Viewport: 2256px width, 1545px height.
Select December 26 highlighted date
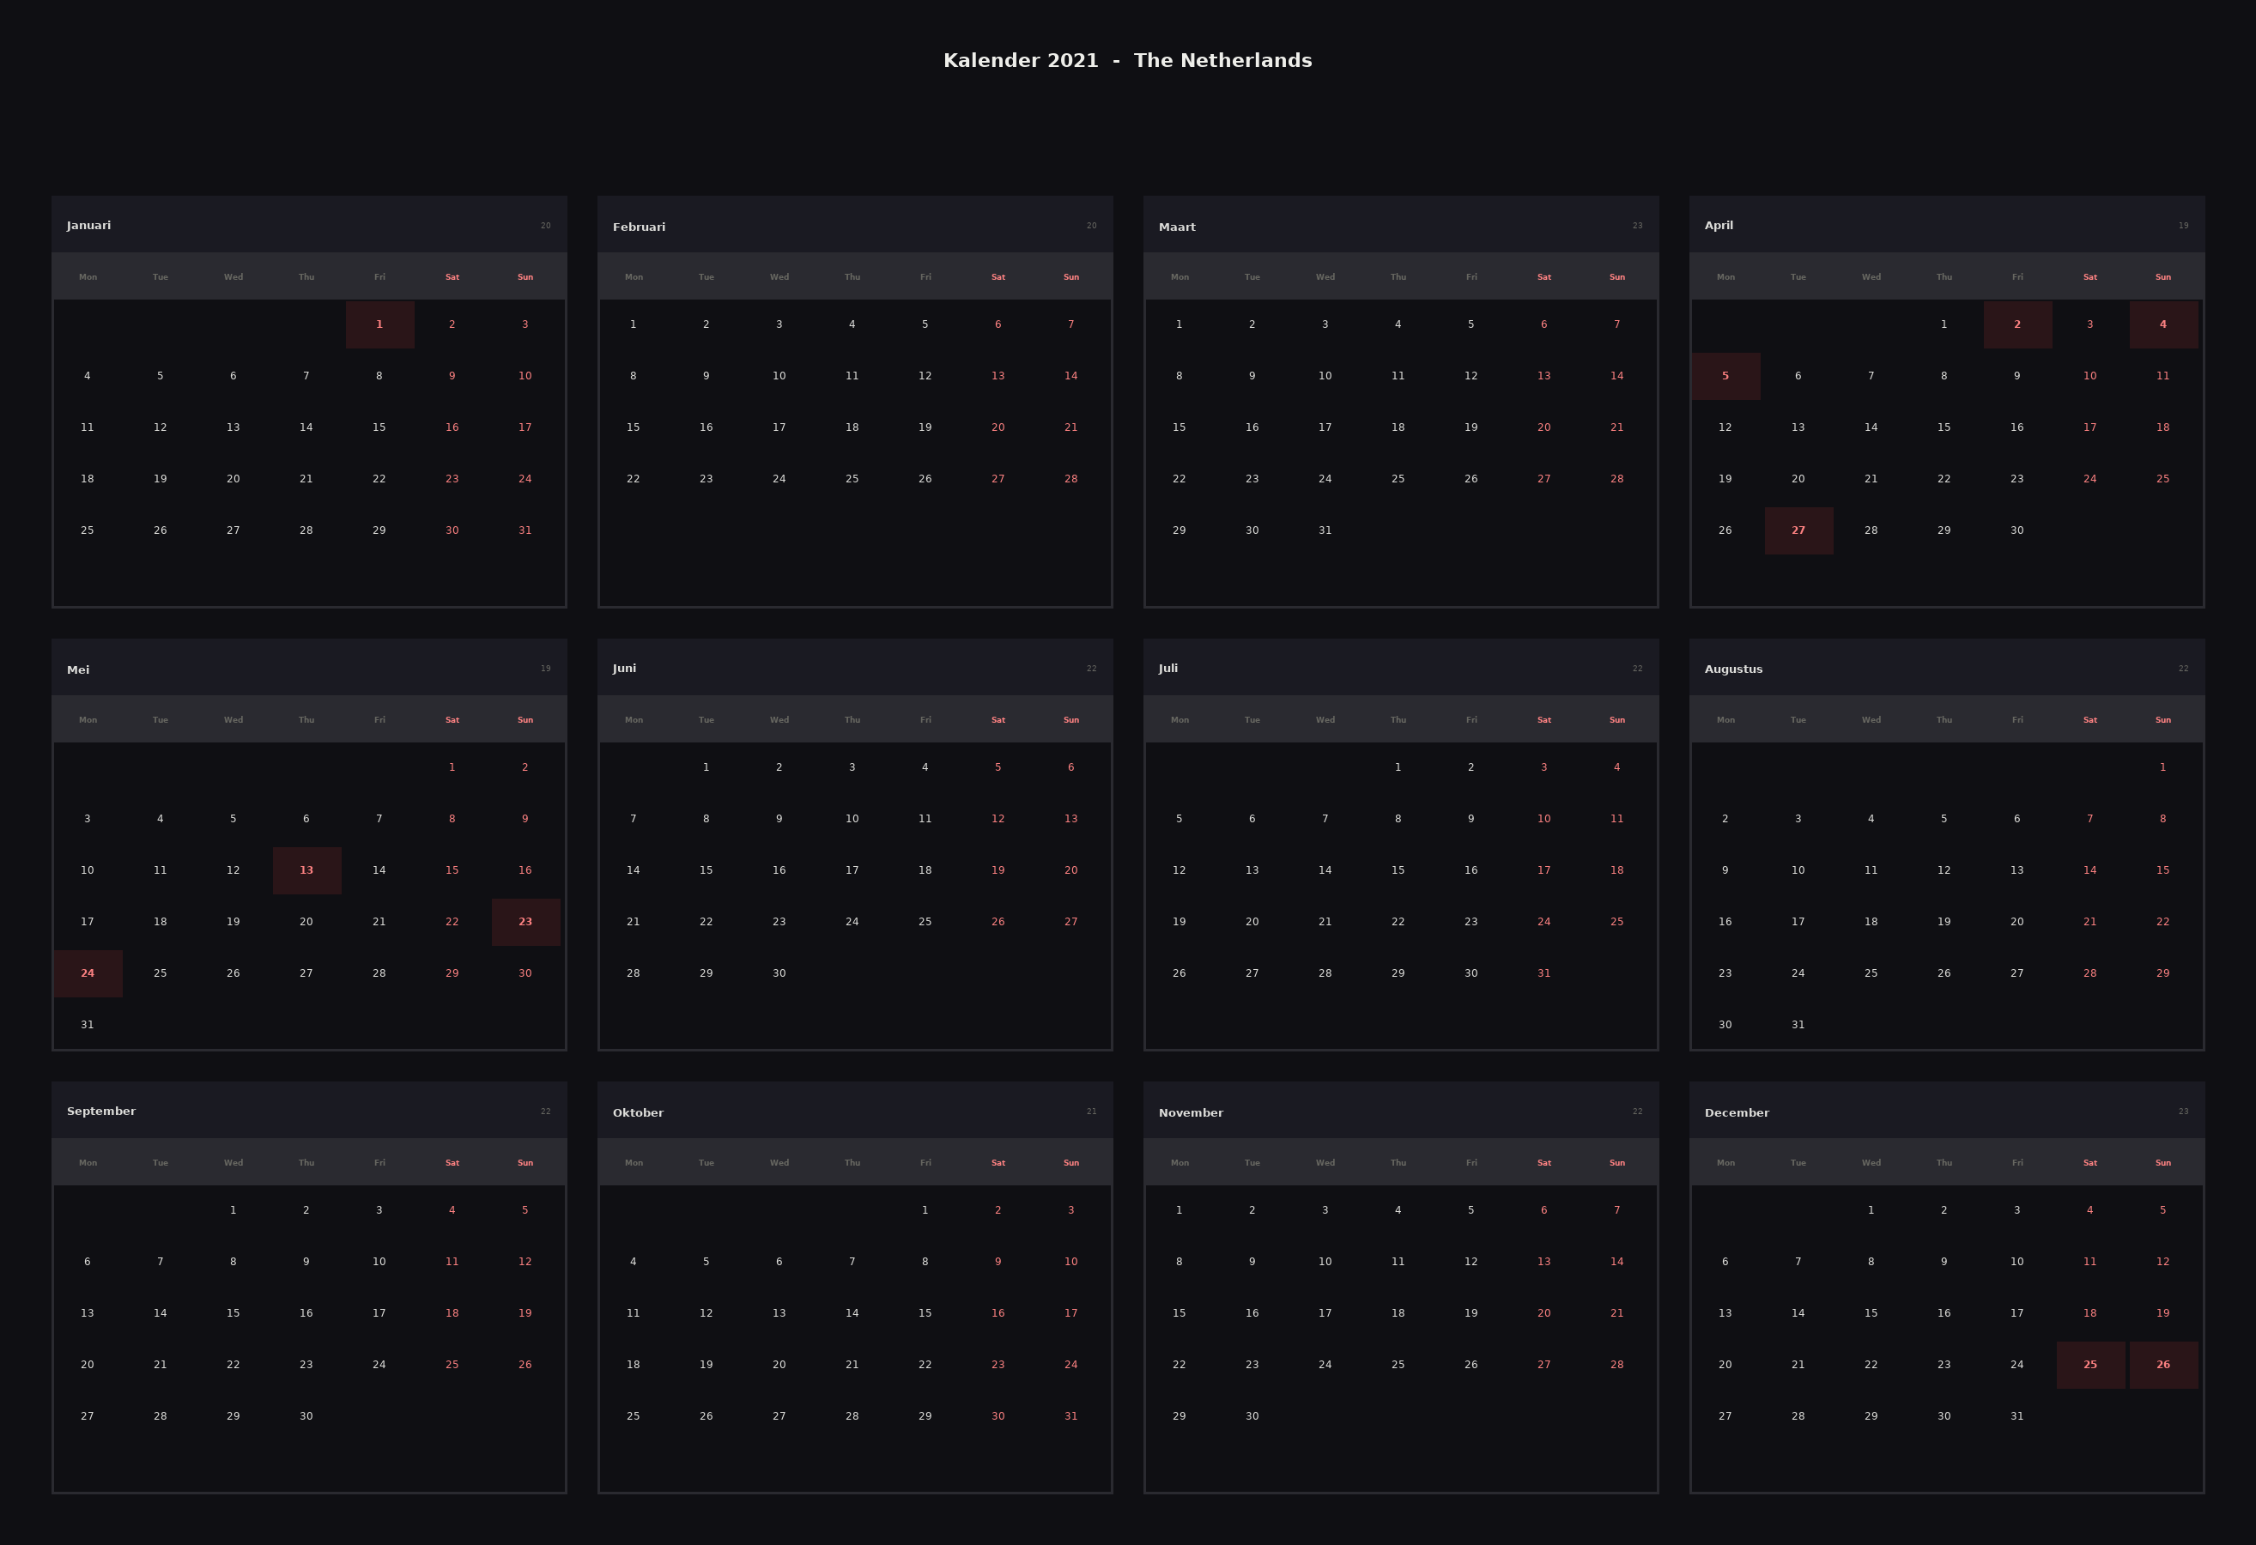[x=2162, y=1365]
